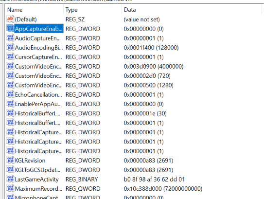264x199 pixels.
Task: Click icon of HistoricalBufferL... row with value 30
Action: coord(10,113)
